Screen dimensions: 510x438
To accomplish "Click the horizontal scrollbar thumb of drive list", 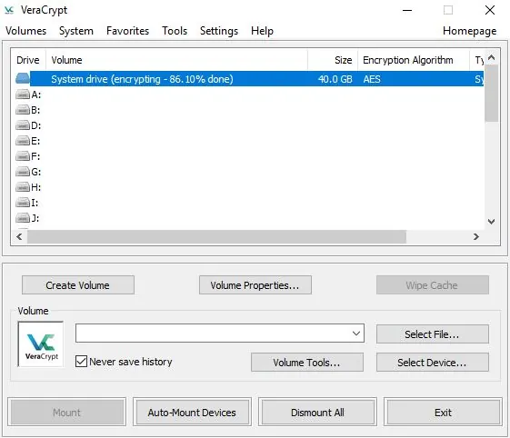I will tap(216, 237).
